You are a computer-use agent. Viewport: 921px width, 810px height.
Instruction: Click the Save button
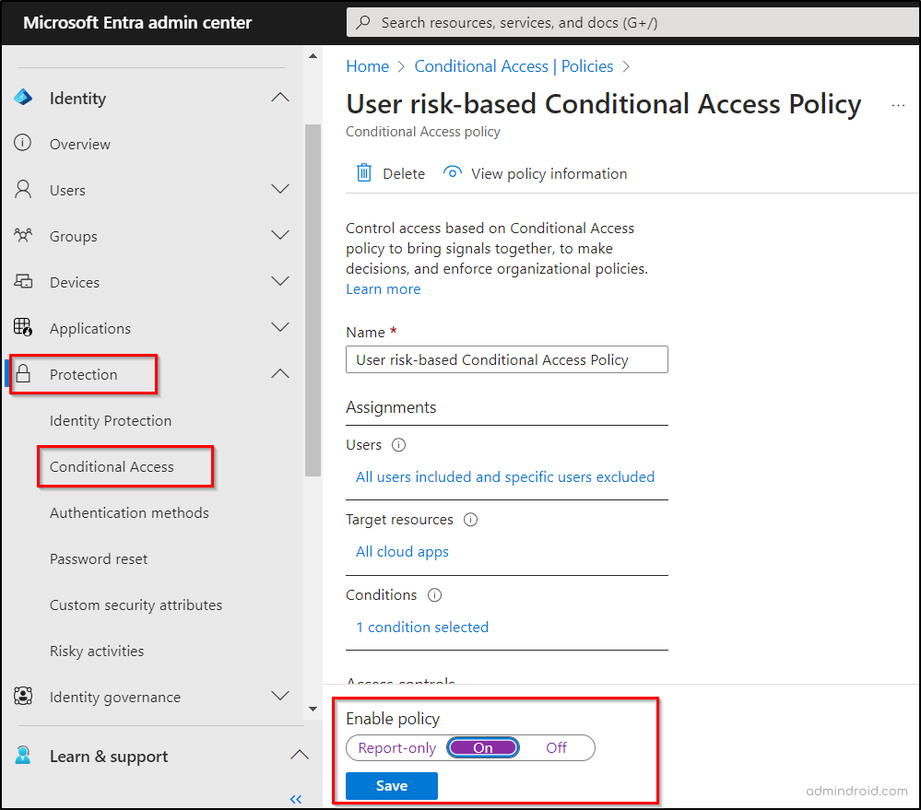(x=391, y=785)
